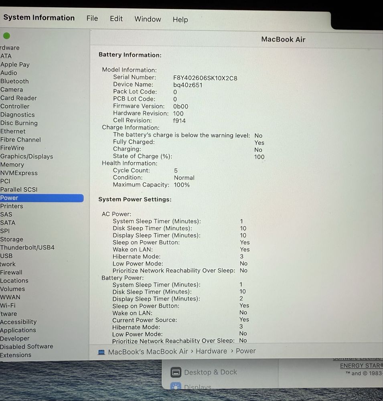Click the green zoom window button
The width and height of the screenshot is (383, 401).
[x=7, y=36]
